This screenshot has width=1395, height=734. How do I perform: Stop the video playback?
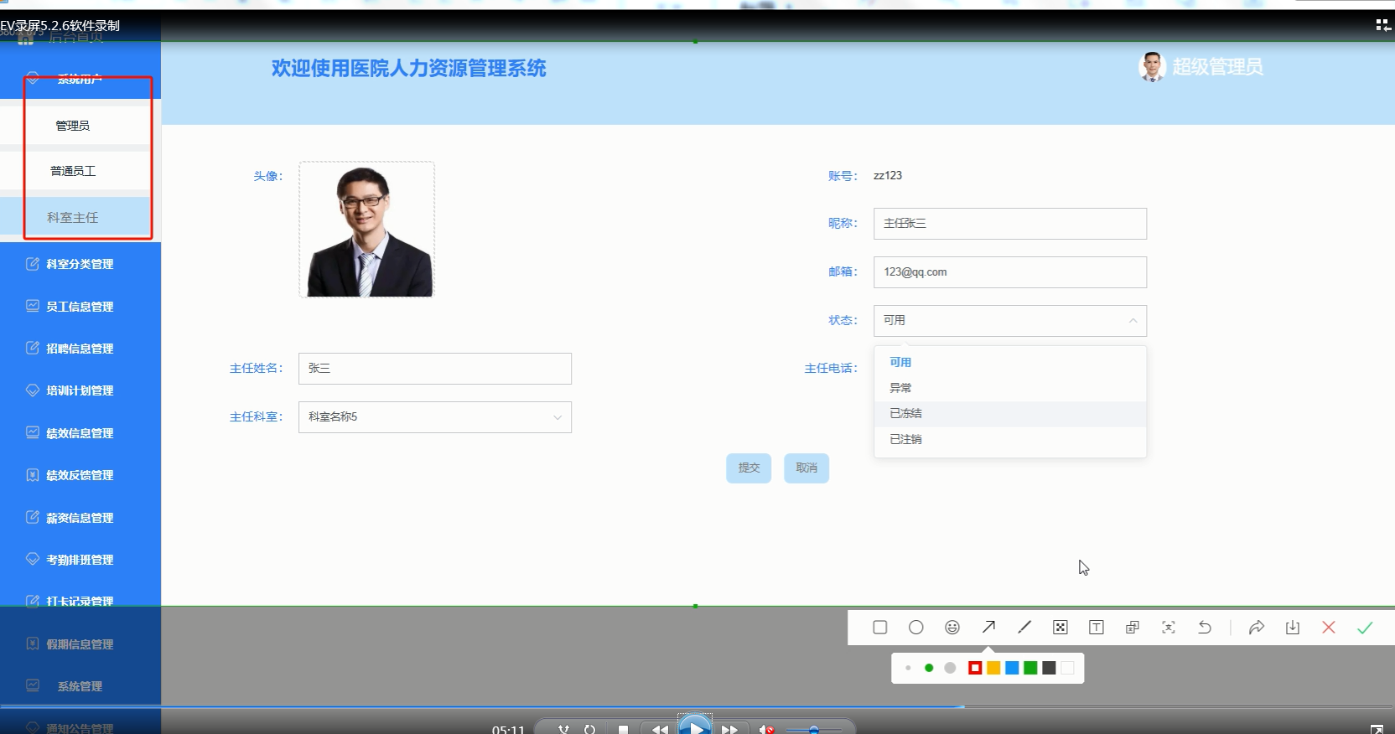point(623,730)
